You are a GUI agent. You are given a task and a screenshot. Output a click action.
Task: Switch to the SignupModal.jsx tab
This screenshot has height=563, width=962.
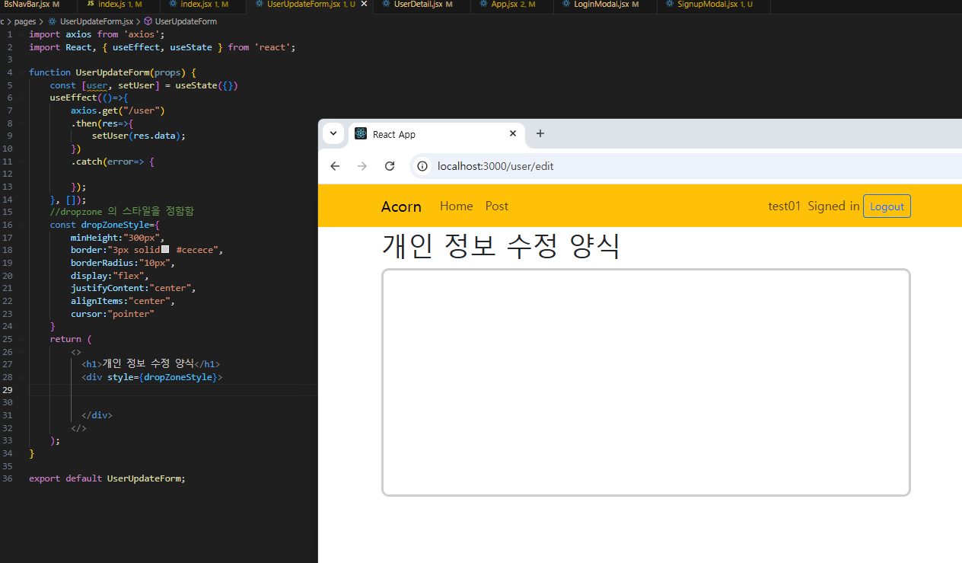(x=715, y=5)
